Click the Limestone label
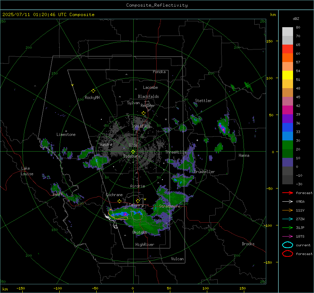Screen dimensions: 314x293 point(66,134)
